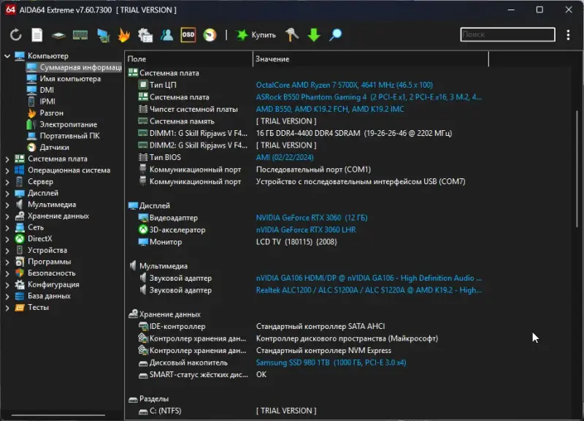The height and width of the screenshot is (421, 584).
Task: Open the nVIDIA GA106 HDMI/DP audio link
Action: [369, 278]
